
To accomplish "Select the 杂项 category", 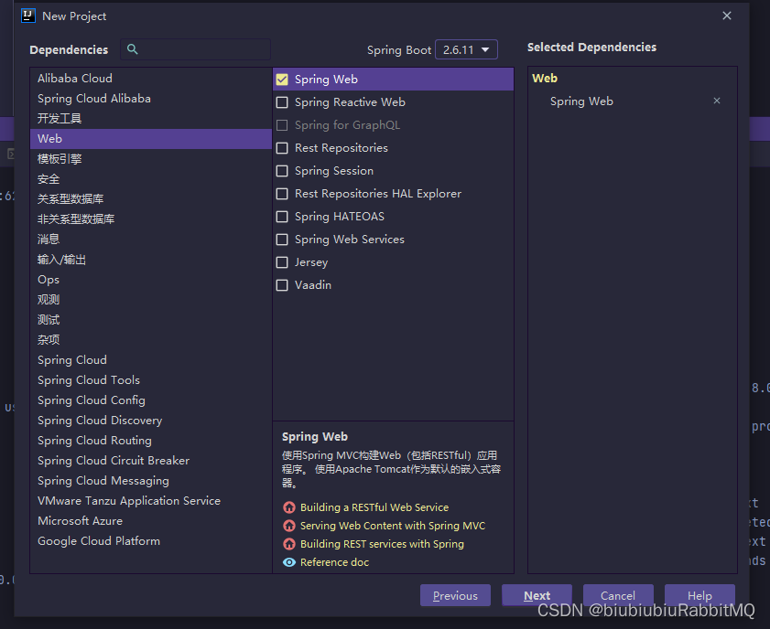I will (x=151, y=340).
